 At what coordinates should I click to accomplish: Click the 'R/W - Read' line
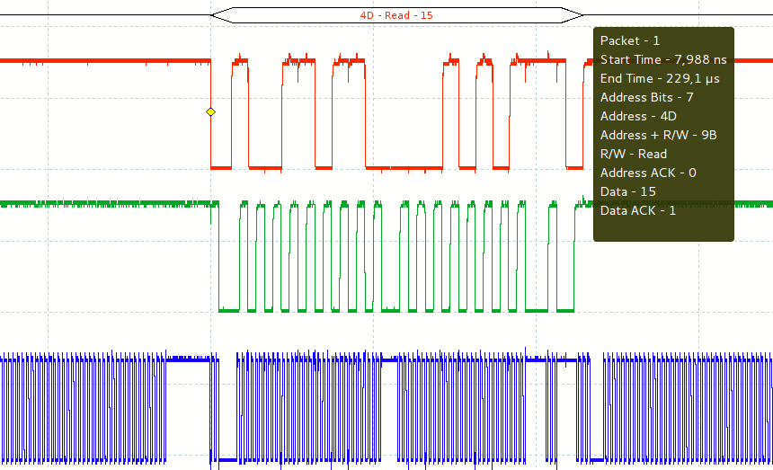(633, 154)
